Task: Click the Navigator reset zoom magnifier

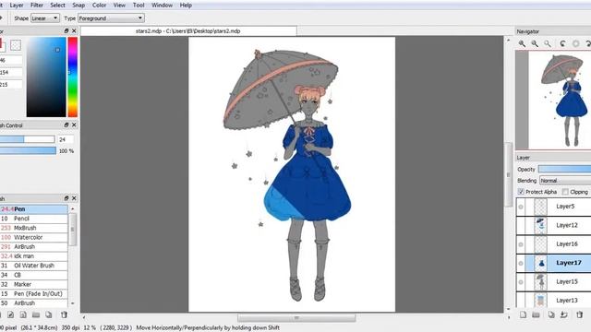Action: 548,43
